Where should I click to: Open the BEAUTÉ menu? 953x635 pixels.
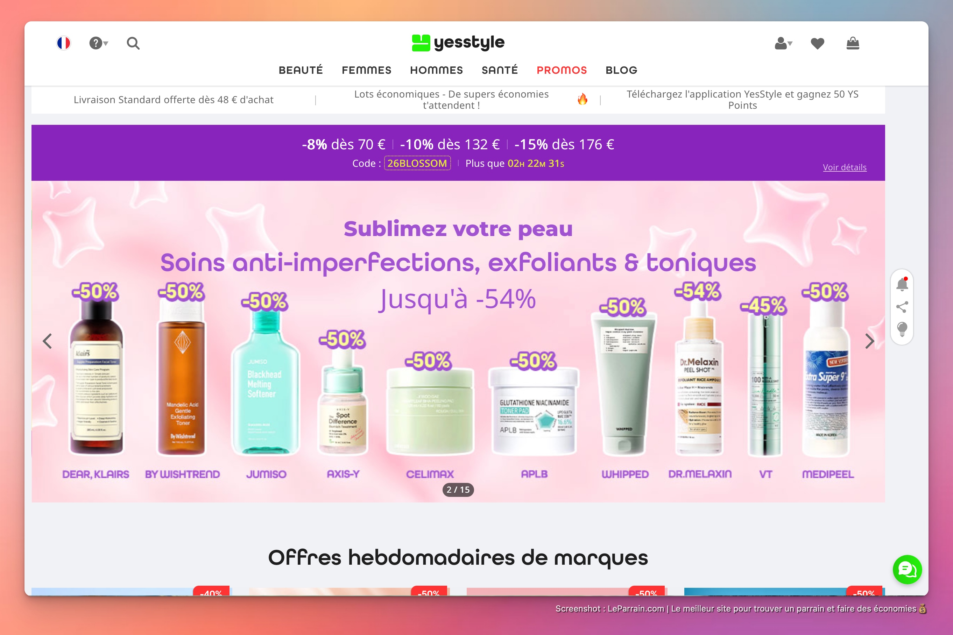click(x=301, y=70)
